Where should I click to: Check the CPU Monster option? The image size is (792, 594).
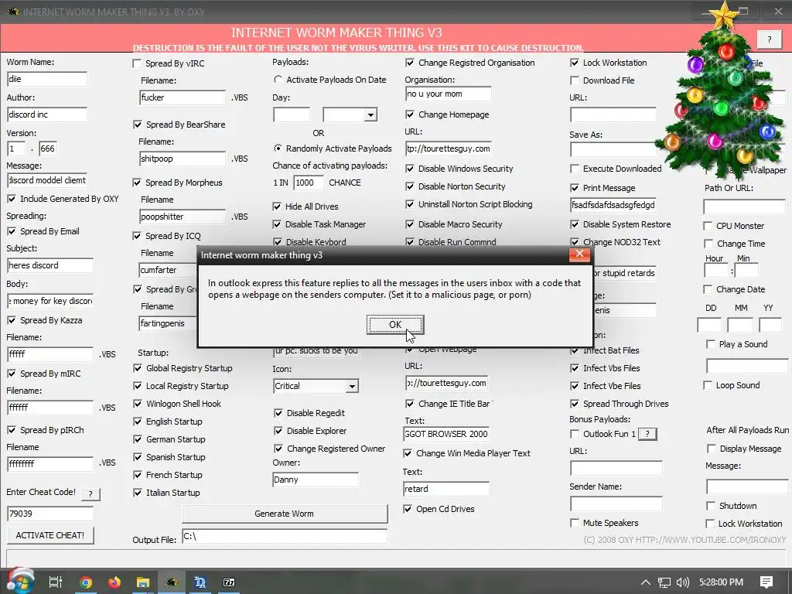708,226
